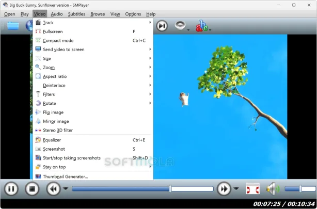The image size is (317, 209).
Task: Close the Video menu in the menu bar
Action: [40, 14]
